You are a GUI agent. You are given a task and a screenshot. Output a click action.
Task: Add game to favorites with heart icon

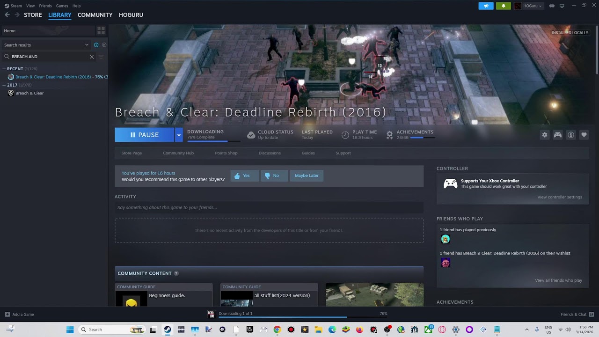click(584, 135)
